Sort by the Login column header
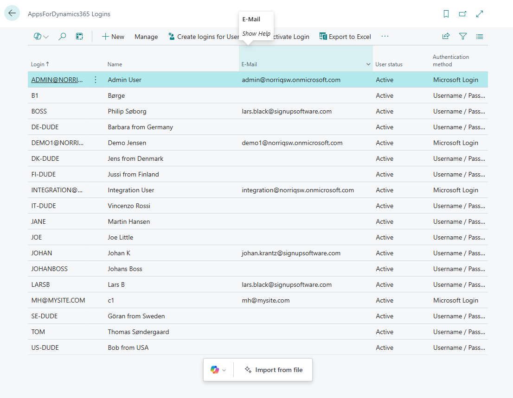Image resolution: width=513 pixels, height=398 pixels. click(x=40, y=64)
